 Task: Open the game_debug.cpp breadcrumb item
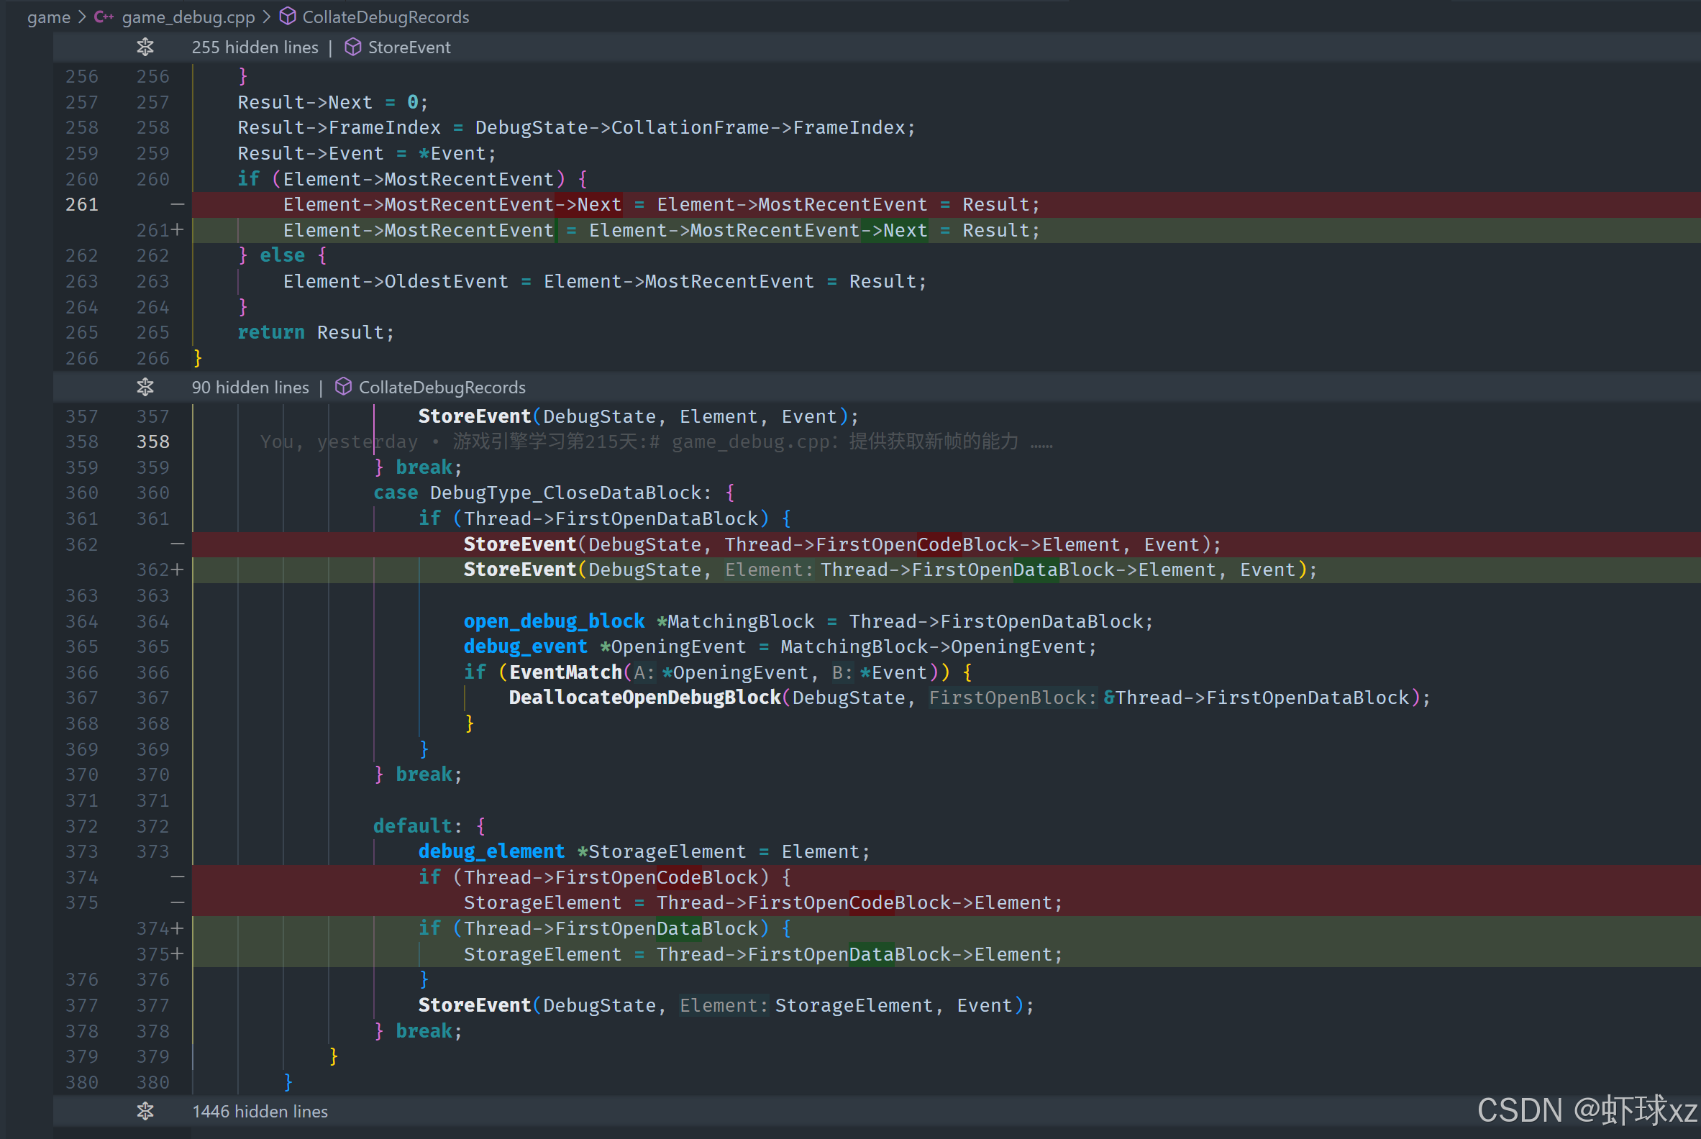click(188, 17)
